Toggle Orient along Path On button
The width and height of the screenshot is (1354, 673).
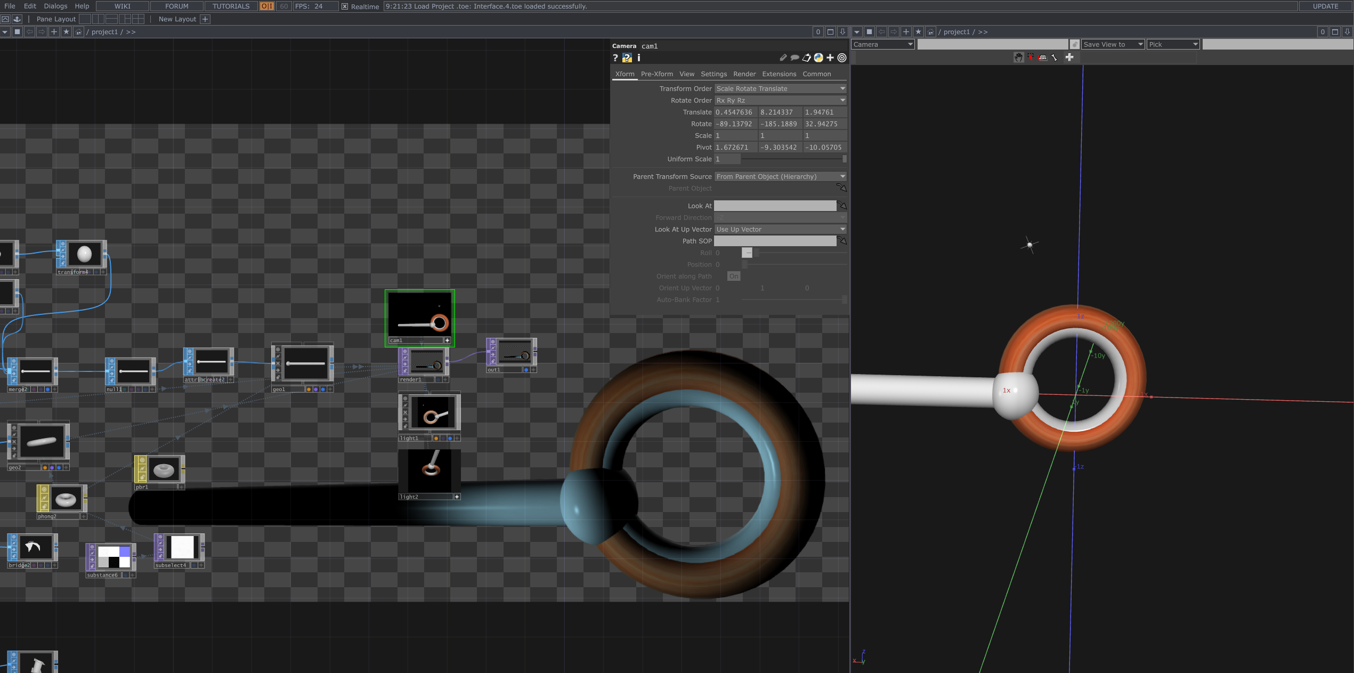(734, 276)
